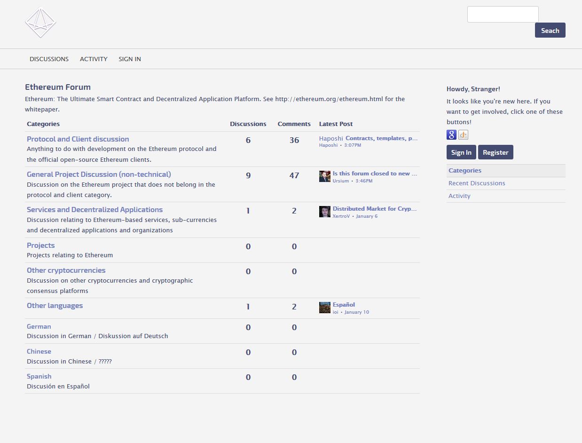This screenshot has height=443, width=582.
Task: Open XertroV's avatar thumbnail
Action: 324,212
